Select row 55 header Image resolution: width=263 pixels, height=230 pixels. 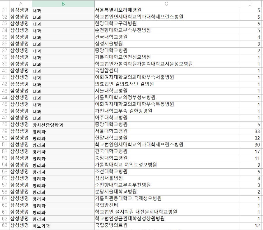[x=5, y=172]
